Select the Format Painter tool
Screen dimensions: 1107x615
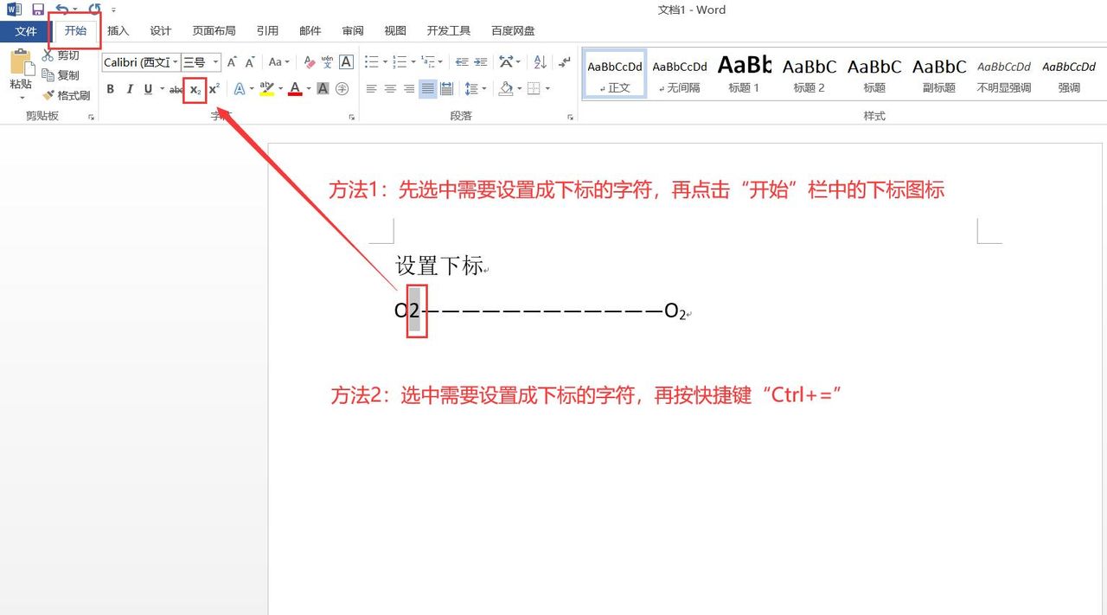73,95
